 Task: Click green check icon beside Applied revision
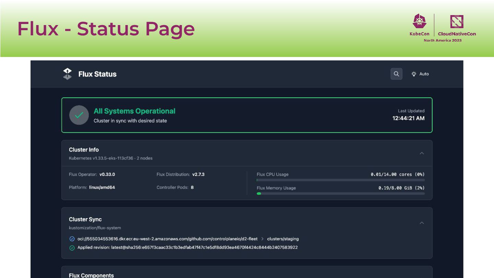point(72,248)
